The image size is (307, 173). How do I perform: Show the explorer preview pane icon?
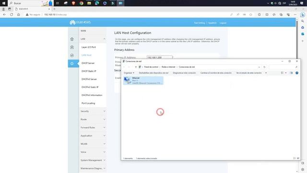click(x=291, y=73)
